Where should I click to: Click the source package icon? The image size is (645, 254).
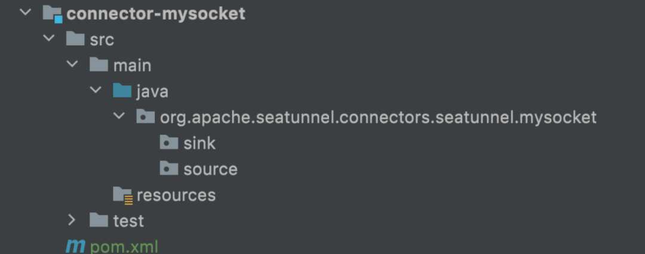point(169,169)
